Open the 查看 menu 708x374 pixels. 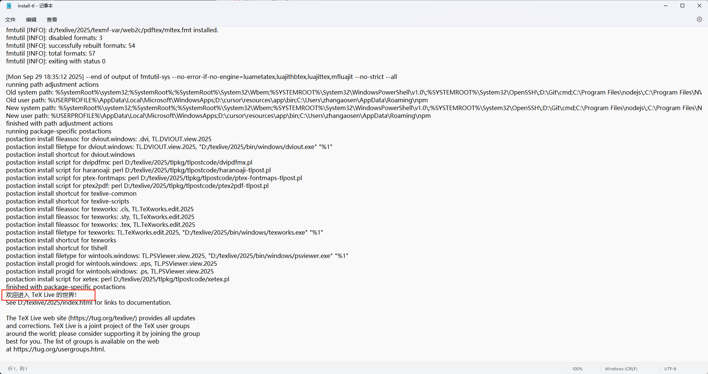52,20
